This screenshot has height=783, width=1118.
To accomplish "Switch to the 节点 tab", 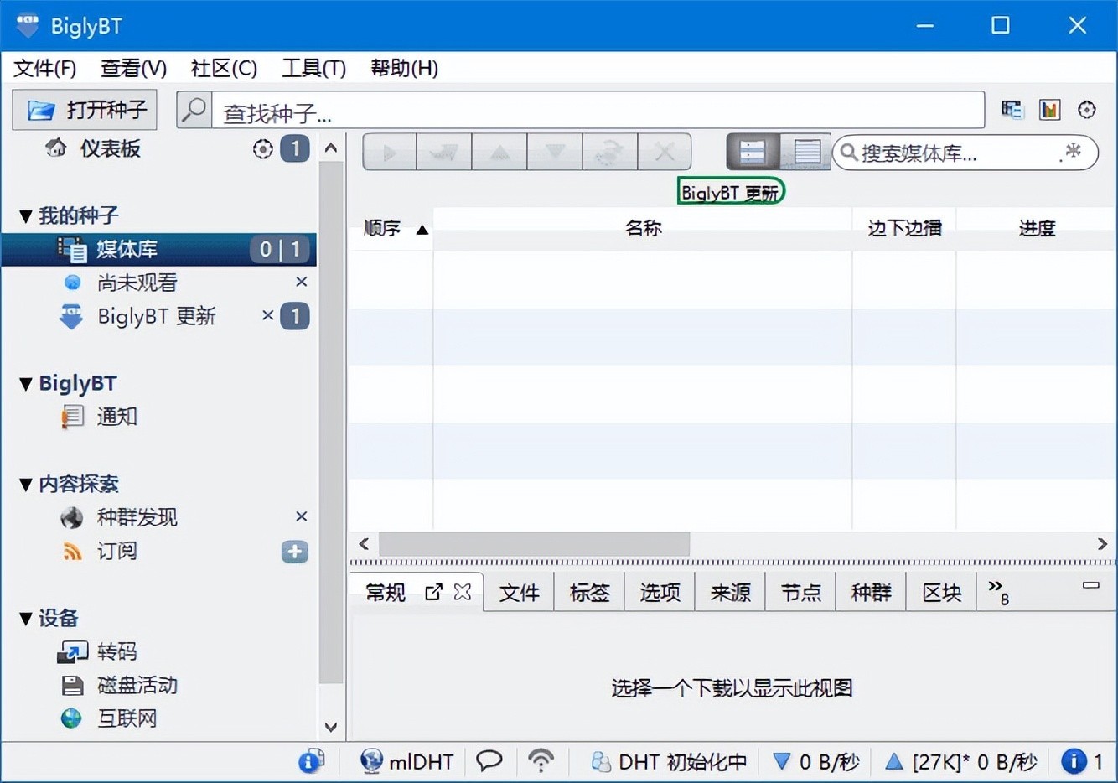I will coord(801,593).
